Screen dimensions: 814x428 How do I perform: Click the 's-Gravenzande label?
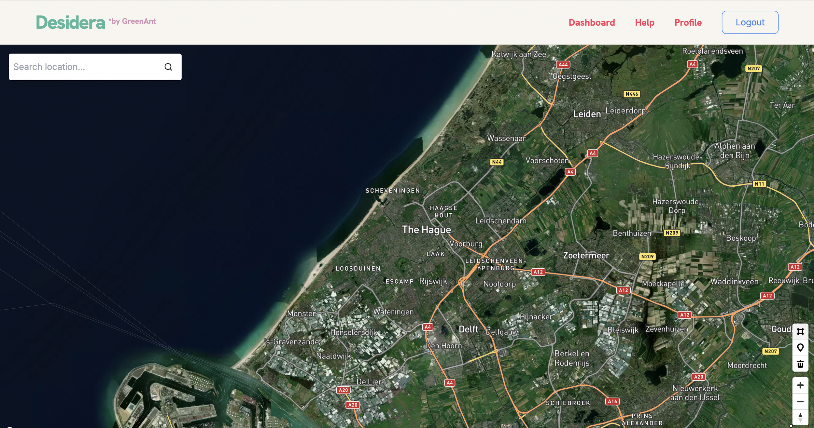292,342
